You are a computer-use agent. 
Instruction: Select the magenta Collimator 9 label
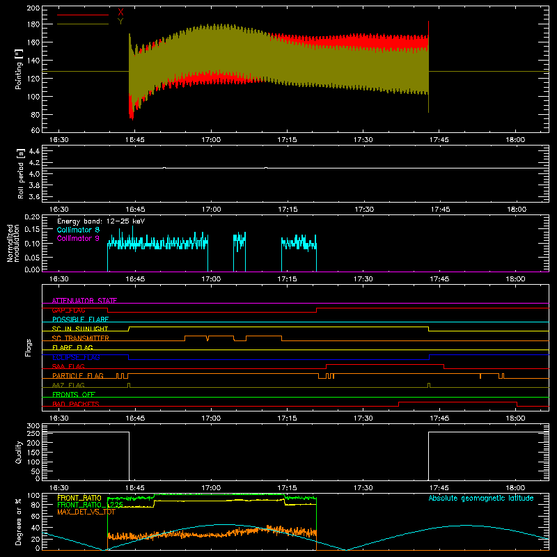(78, 238)
